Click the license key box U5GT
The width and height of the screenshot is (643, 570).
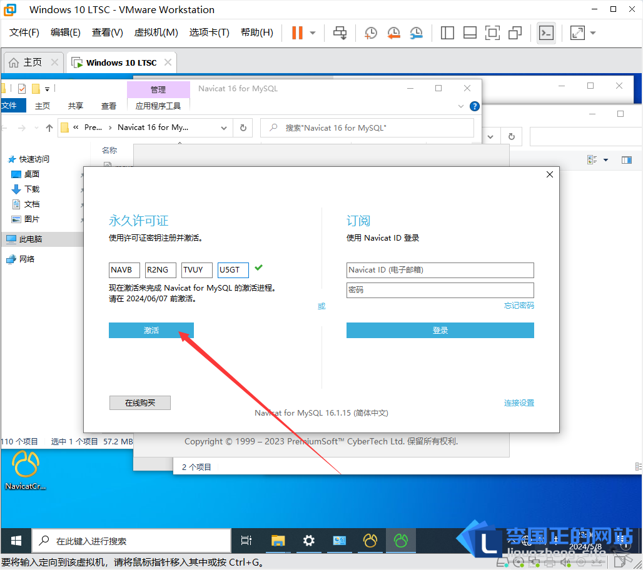233,270
